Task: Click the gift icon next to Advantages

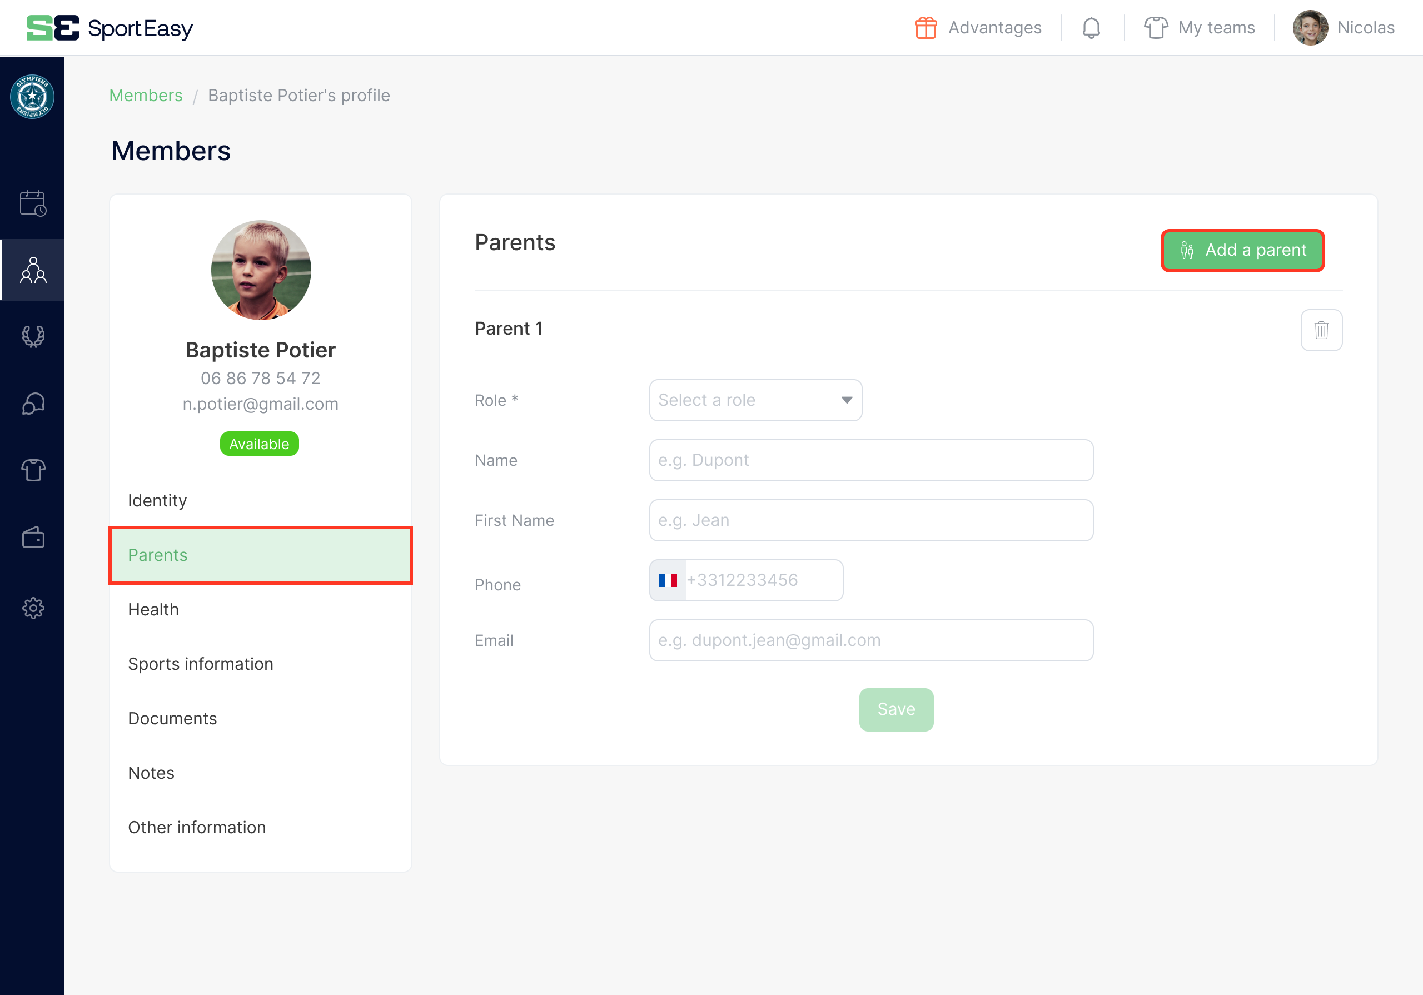Action: click(x=926, y=27)
